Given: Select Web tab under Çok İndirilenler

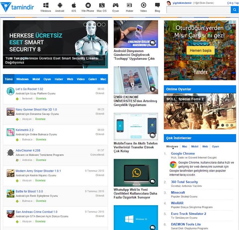Looking at the screenshot, I should point(205,146).
